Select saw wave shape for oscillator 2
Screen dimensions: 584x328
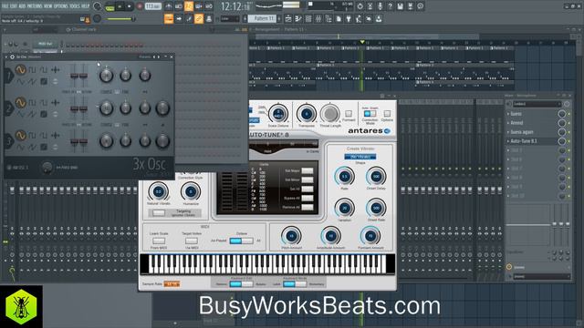(x=32, y=114)
